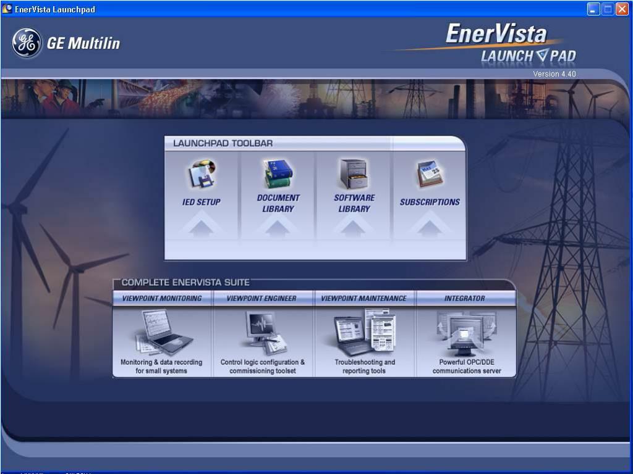
Task: Close the EnerVista Launchpad window
Action: [x=622, y=9]
